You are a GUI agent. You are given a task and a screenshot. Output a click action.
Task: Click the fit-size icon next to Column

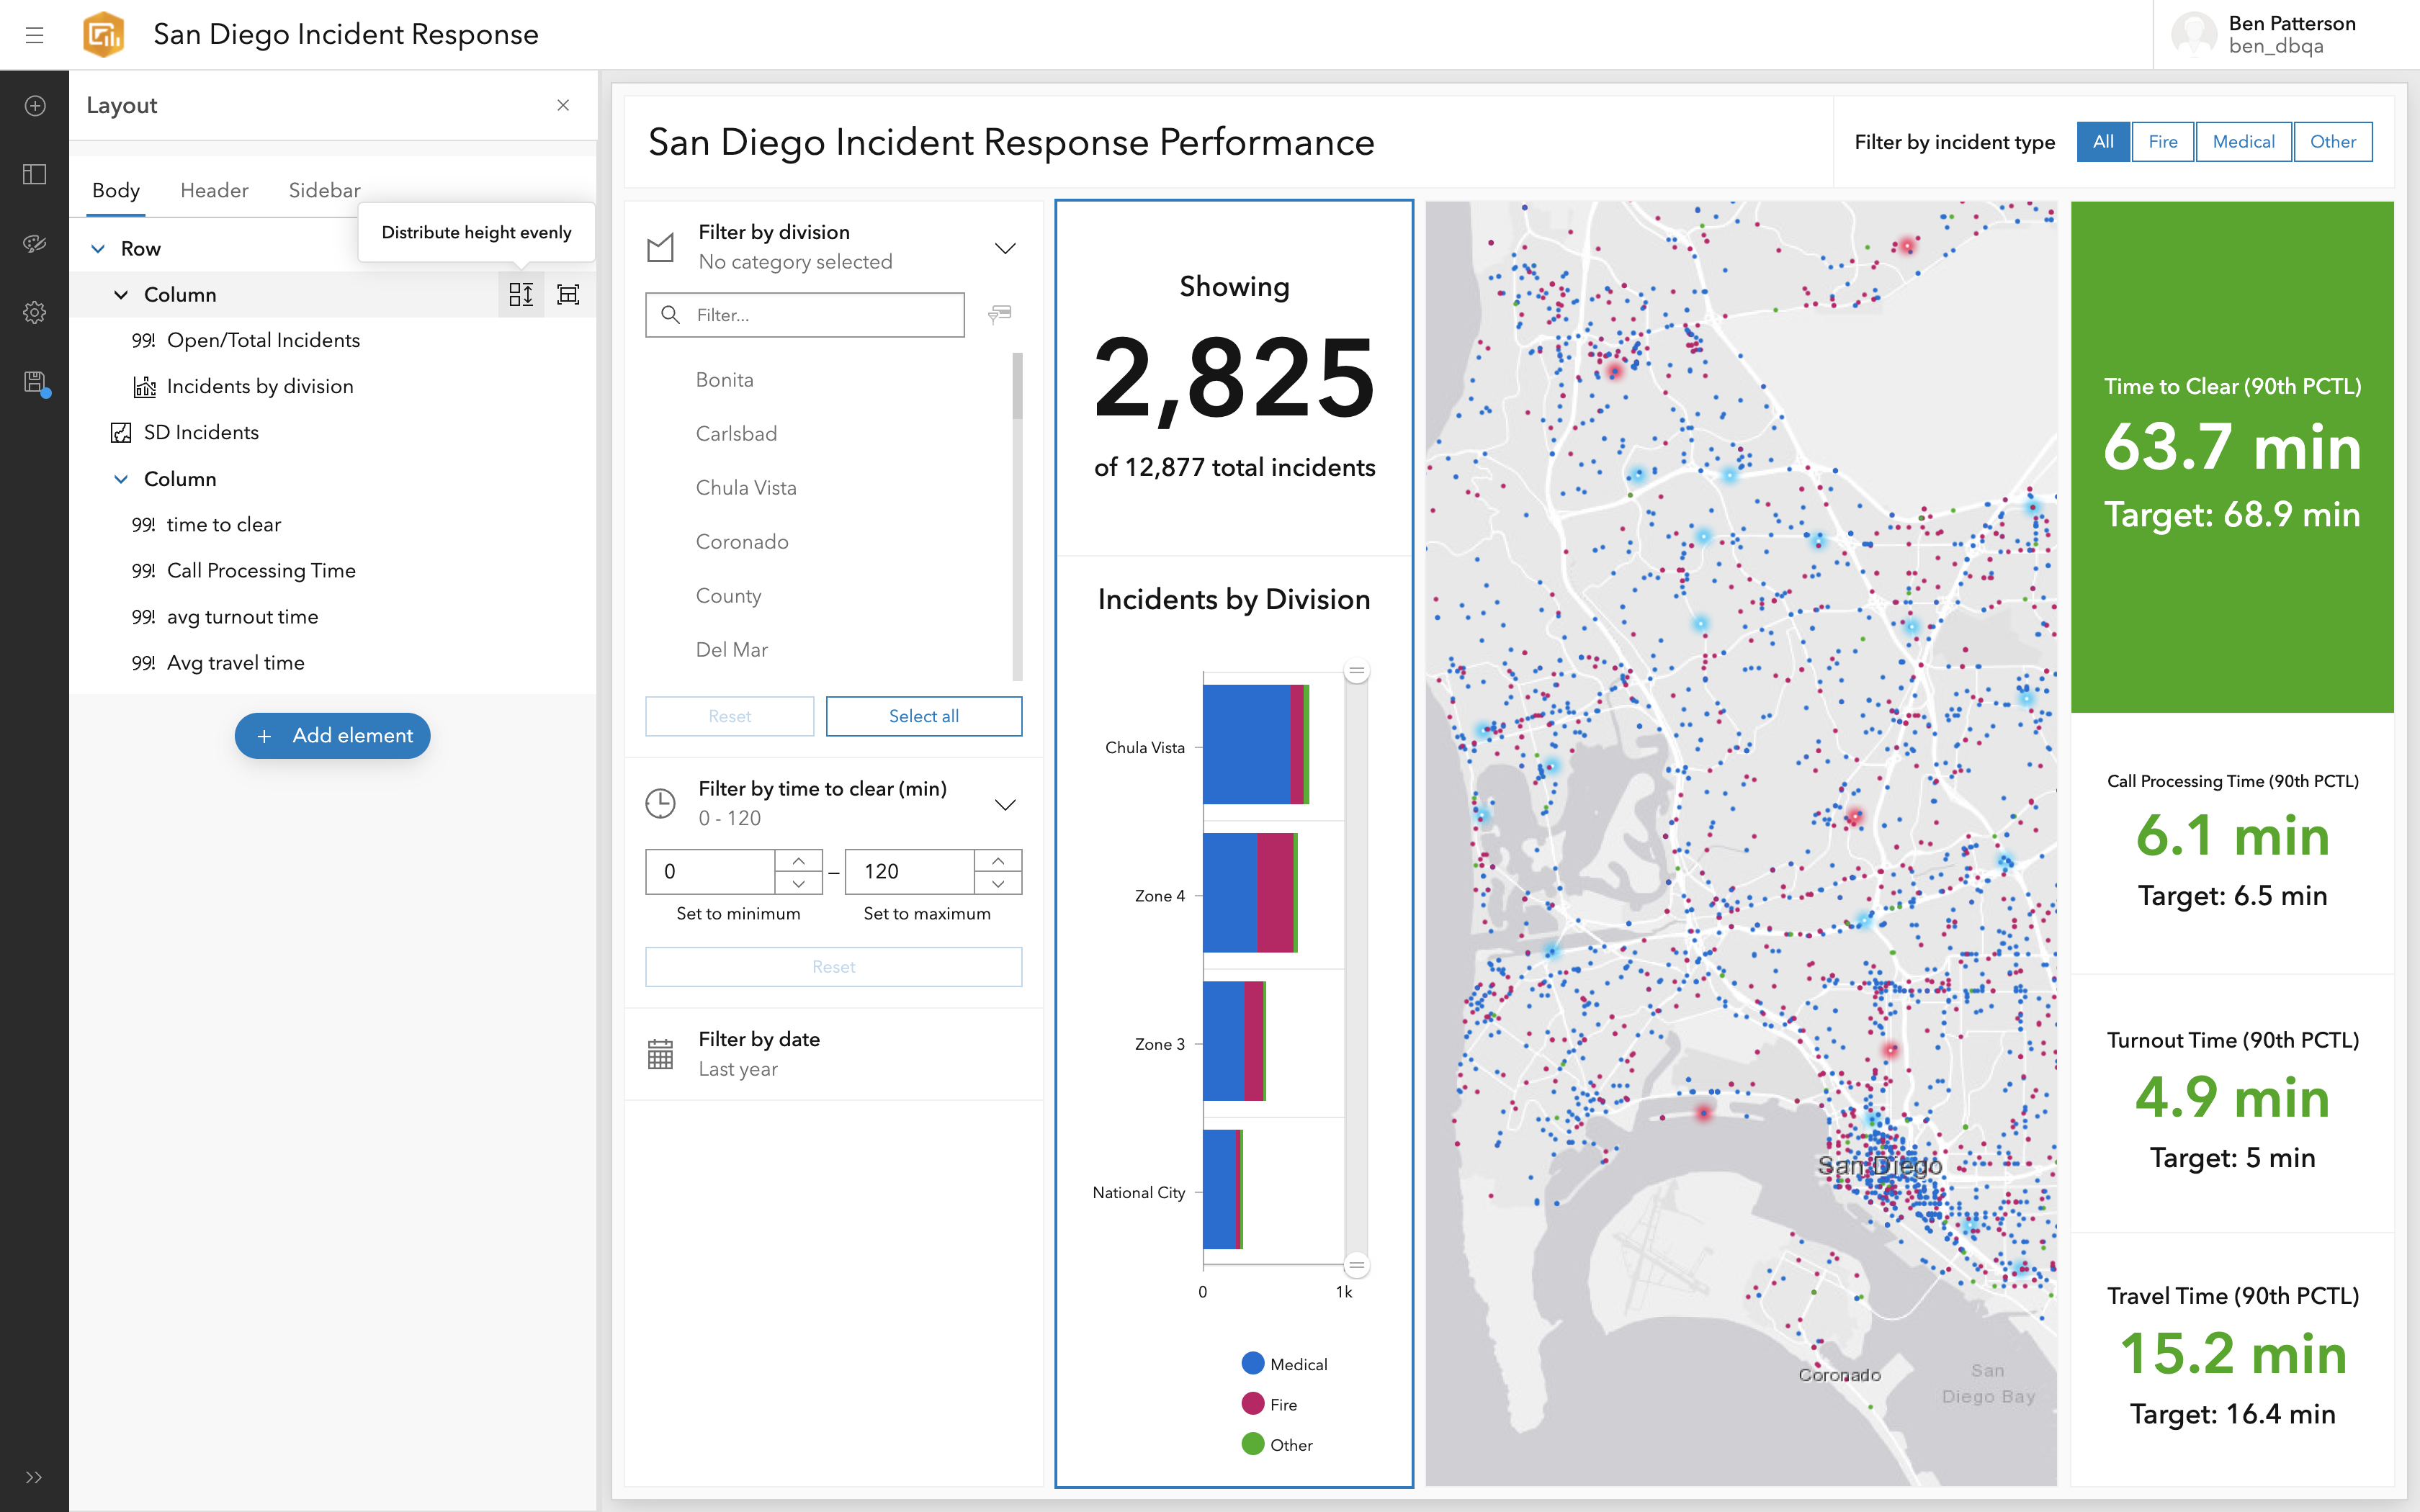click(568, 294)
